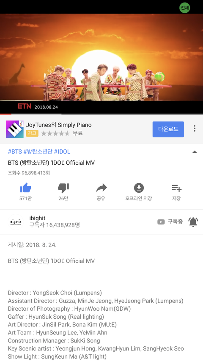Toggle the 구독중 subscription button
The height and width of the screenshot is (362, 203).
point(170,222)
